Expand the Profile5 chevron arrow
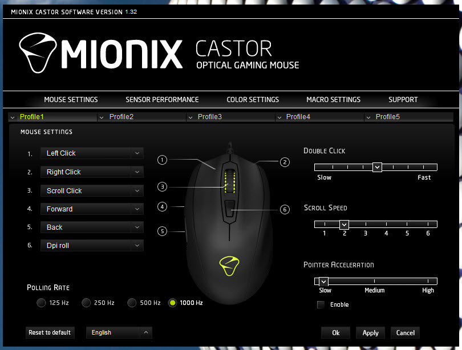The height and width of the screenshot is (350, 462). pyautogui.click(x=368, y=117)
